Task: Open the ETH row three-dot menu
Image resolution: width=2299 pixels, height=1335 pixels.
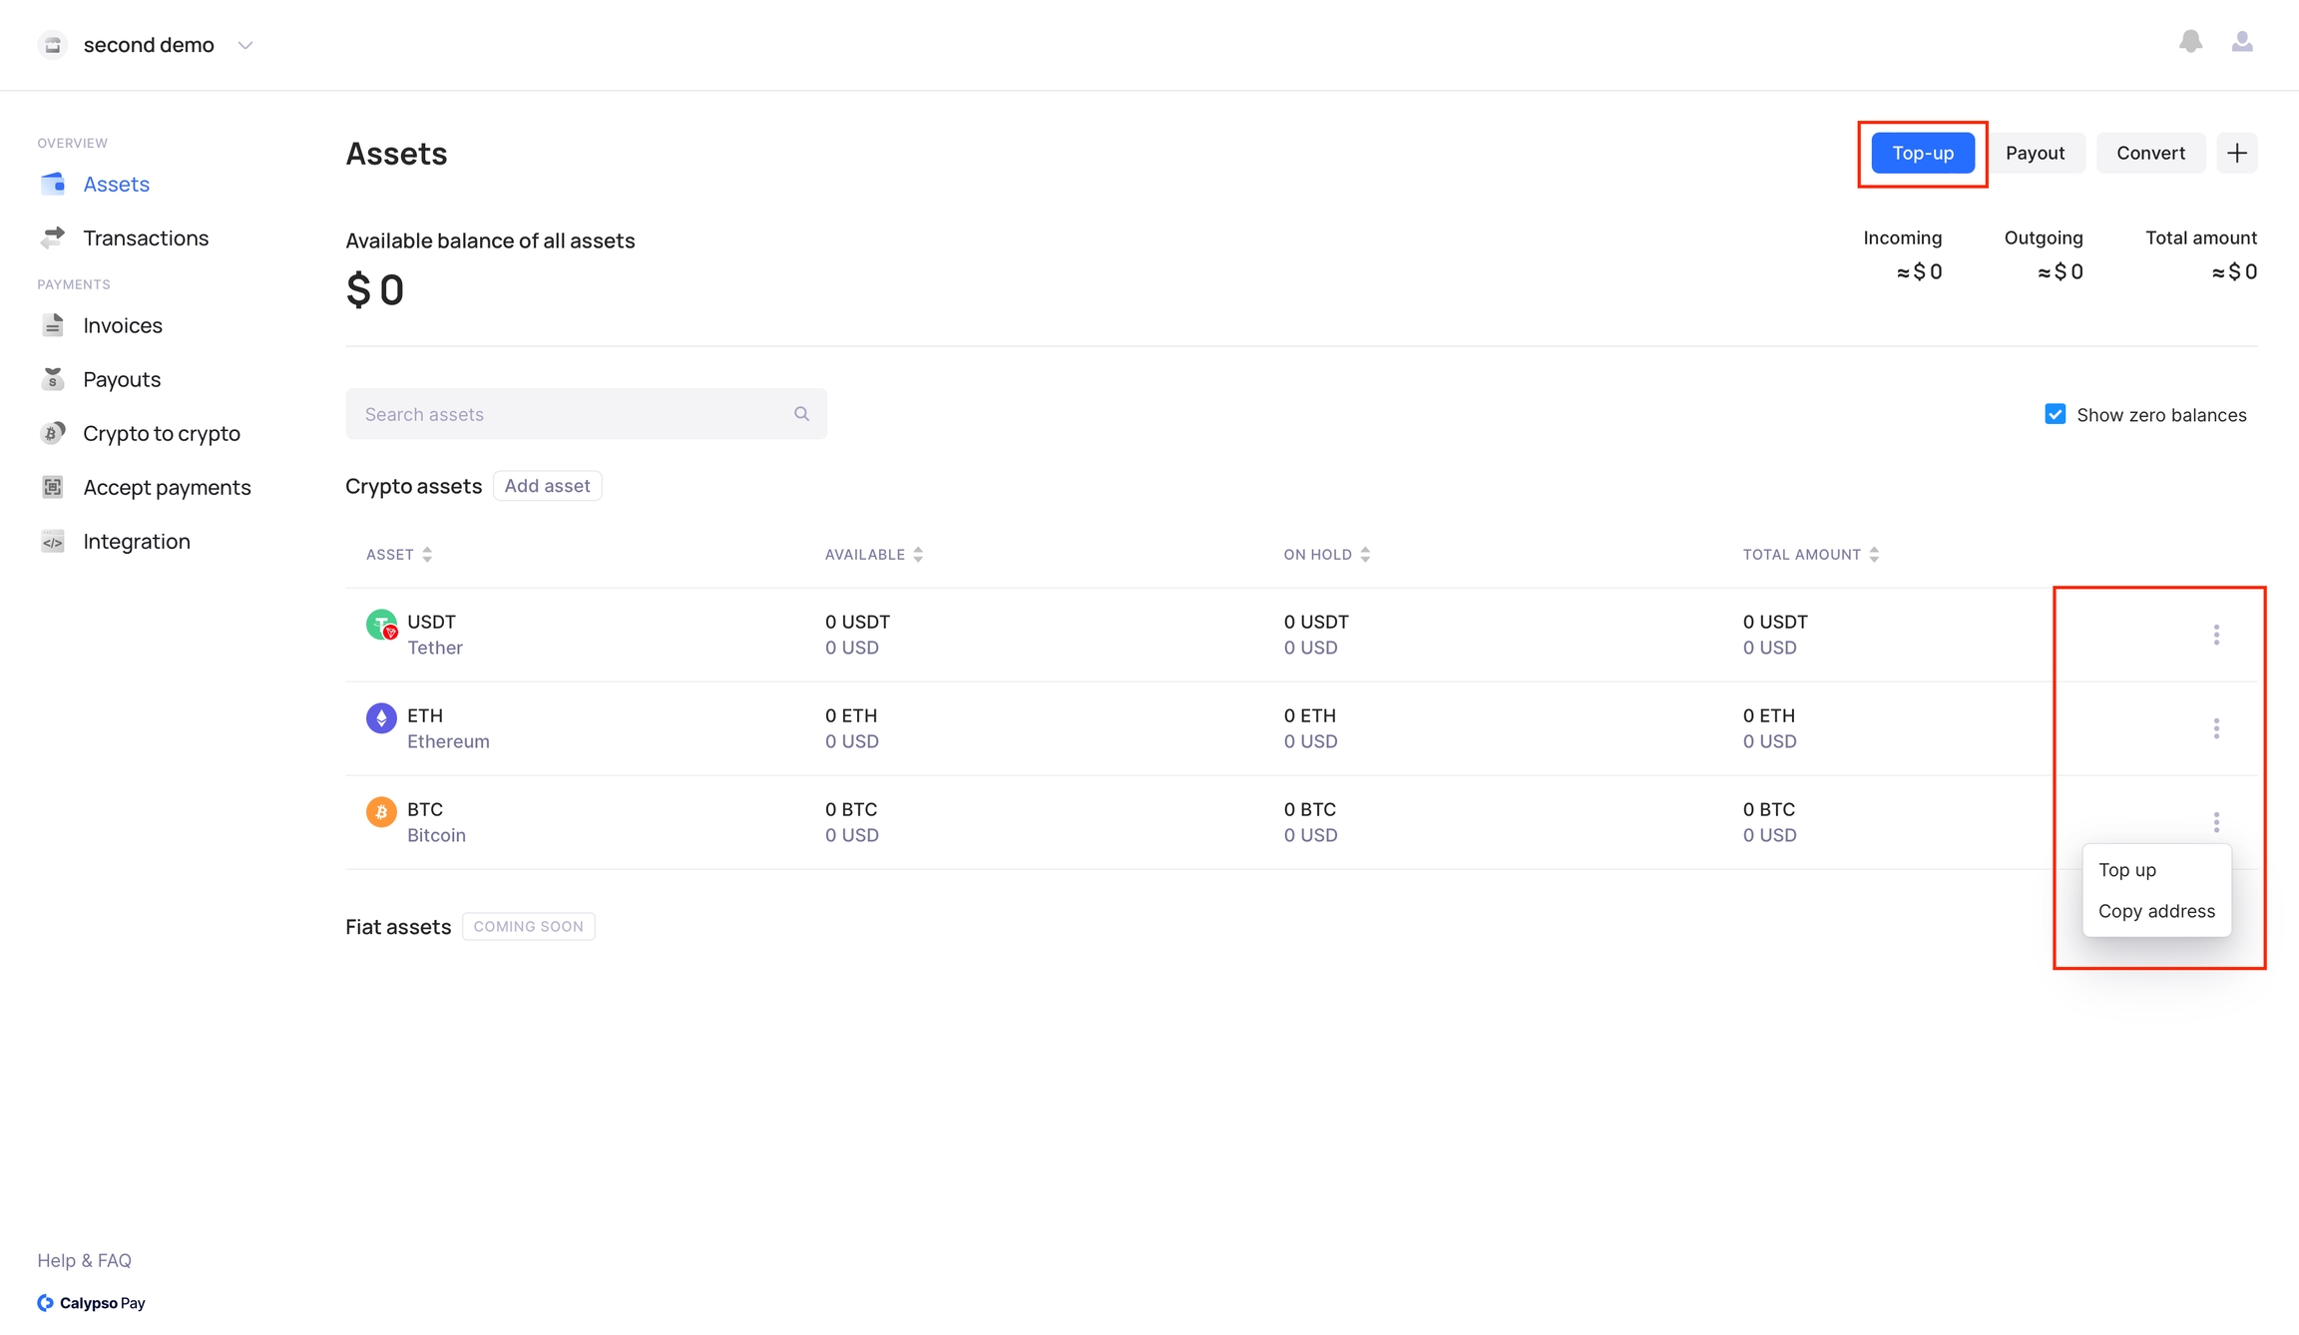Action: (2216, 728)
